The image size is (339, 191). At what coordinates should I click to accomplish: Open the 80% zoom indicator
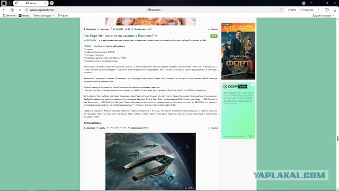pos(292,10)
